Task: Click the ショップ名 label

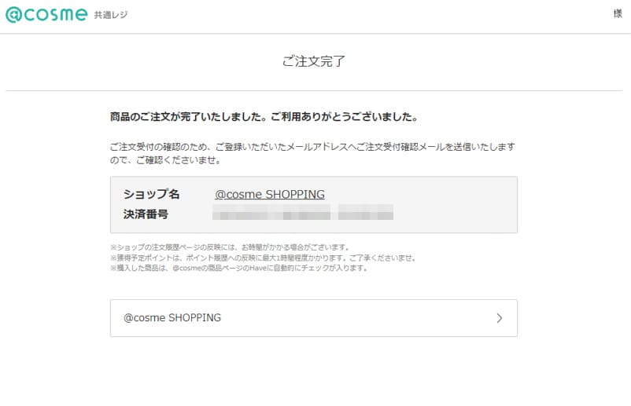Action: pos(151,194)
